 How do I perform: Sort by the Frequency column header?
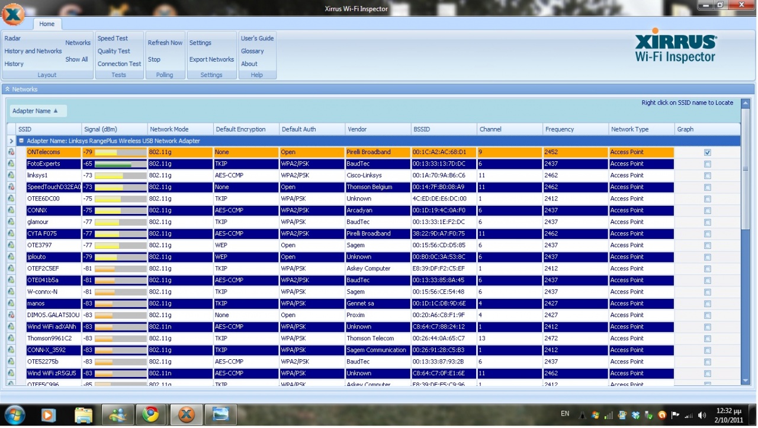576,129
